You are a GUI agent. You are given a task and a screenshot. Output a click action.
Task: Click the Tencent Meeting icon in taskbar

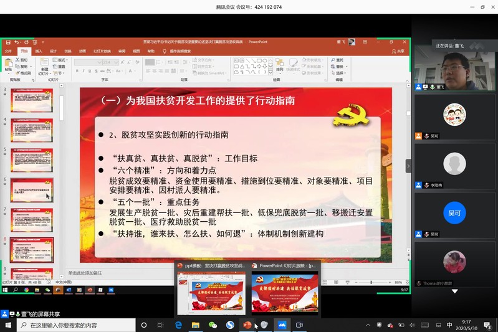tap(281, 325)
